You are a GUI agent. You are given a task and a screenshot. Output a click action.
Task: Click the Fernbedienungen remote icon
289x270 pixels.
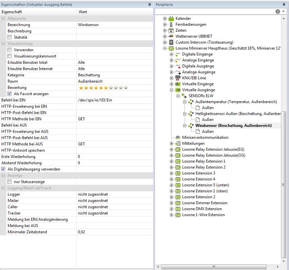pyautogui.click(x=171, y=24)
